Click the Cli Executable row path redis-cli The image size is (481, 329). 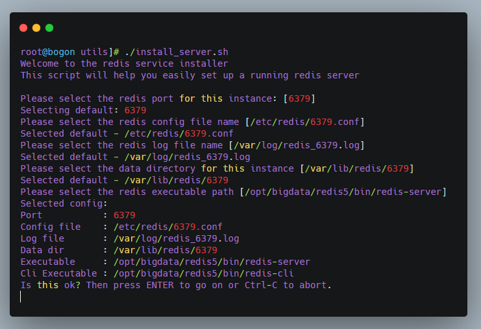click(x=203, y=273)
